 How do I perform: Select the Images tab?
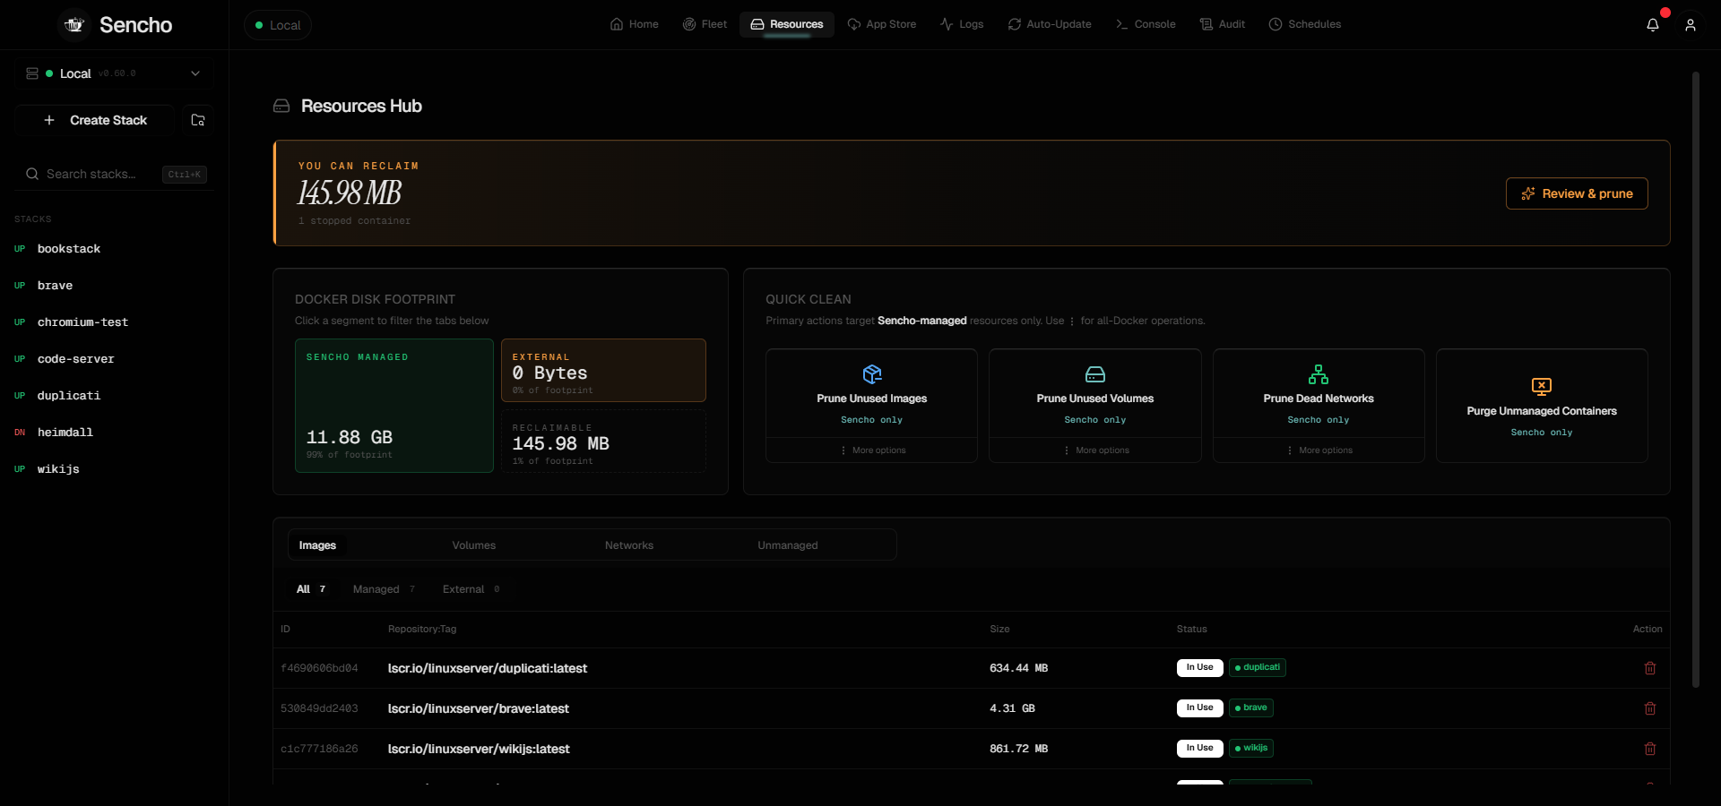pos(317,545)
